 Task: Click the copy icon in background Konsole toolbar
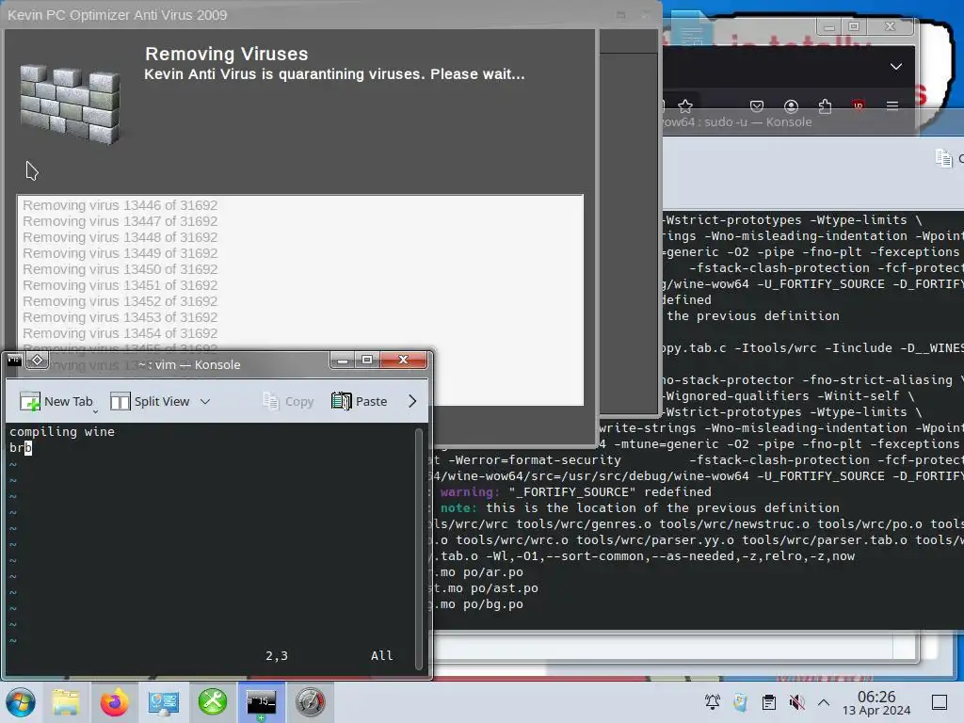[x=943, y=158]
